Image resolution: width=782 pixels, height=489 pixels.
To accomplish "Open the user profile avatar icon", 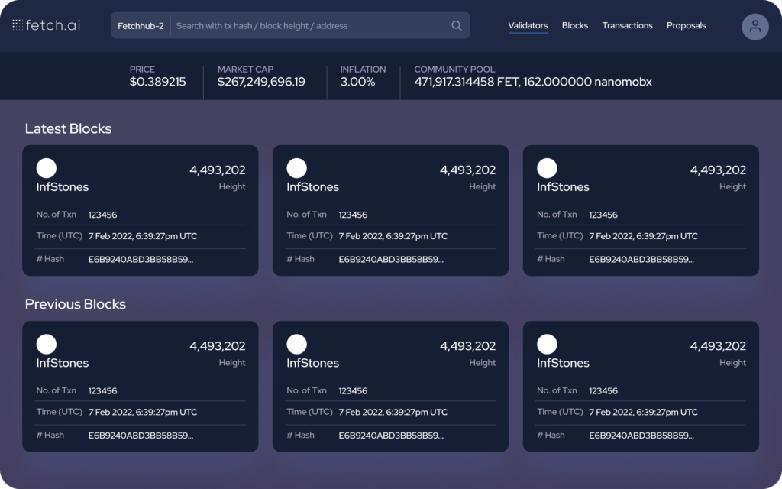I will [x=755, y=27].
